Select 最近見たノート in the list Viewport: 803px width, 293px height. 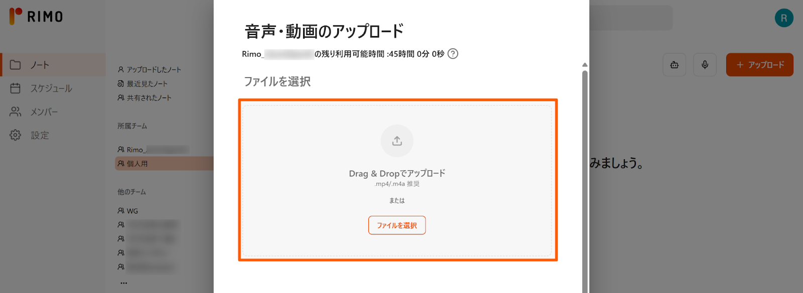tap(147, 84)
